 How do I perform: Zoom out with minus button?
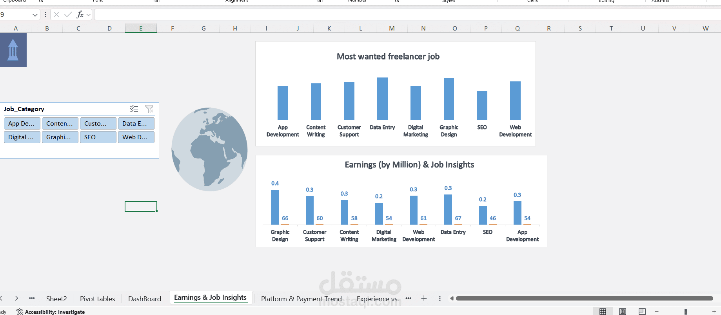tap(656, 312)
